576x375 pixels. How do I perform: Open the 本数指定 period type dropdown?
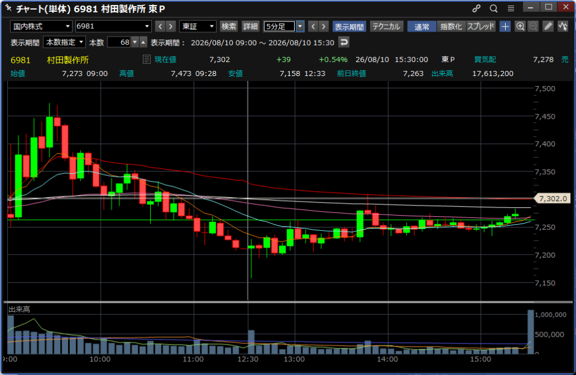tap(64, 42)
